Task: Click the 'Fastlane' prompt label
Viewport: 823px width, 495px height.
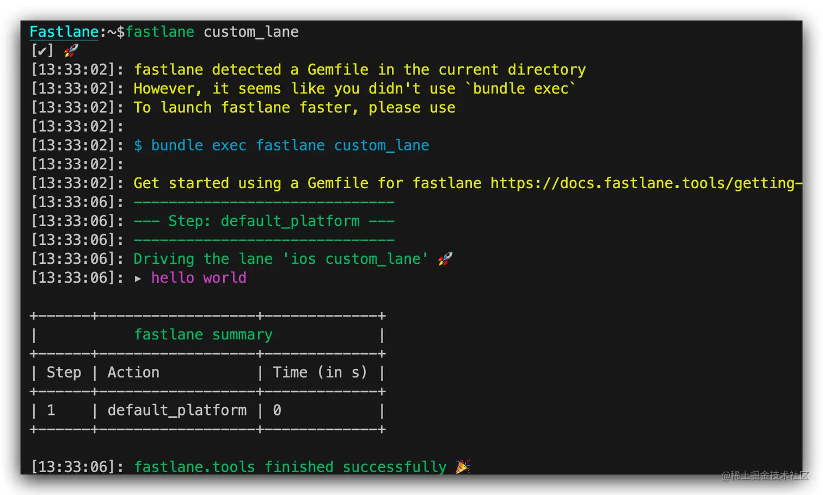Action: [64, 32]
